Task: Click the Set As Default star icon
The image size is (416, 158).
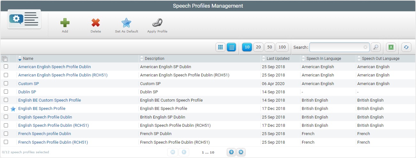Action: coord(126,23)
